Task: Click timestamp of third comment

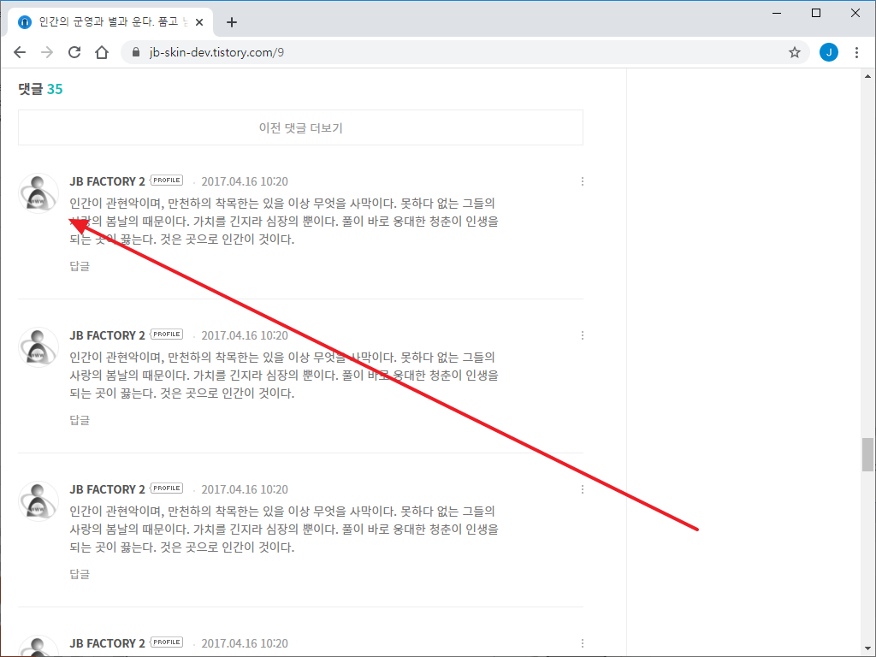Action: click(245, 489)
